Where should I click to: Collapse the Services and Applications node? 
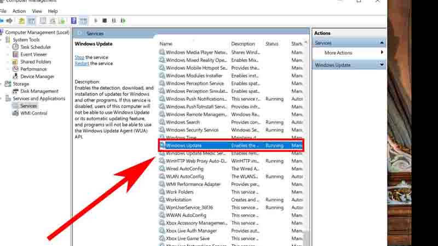point(2,99)
